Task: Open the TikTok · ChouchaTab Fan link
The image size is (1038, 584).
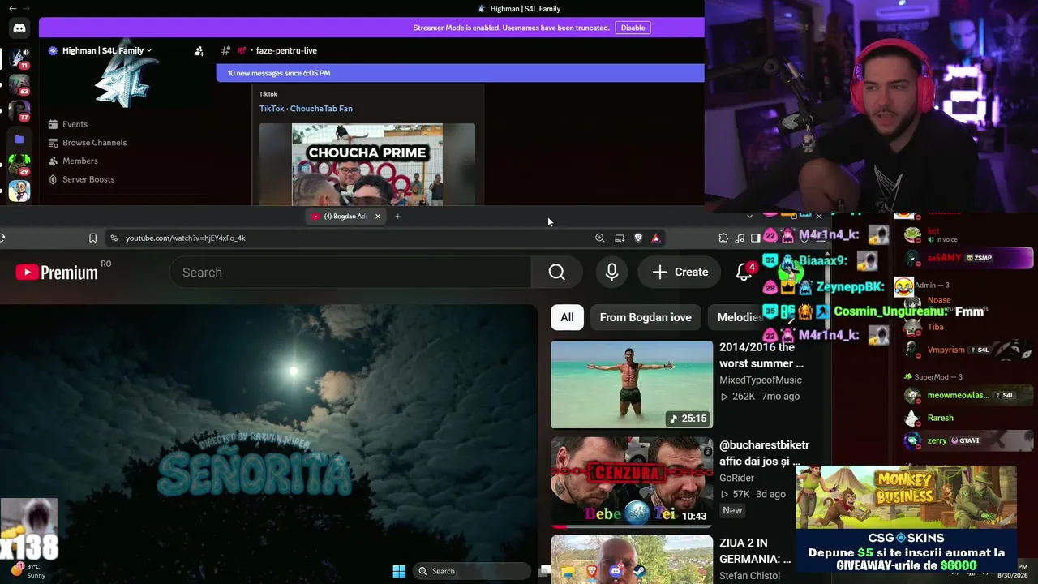Action: tap(306, 109)
